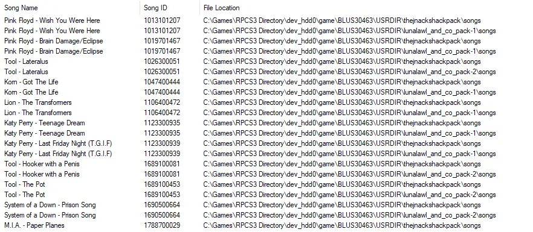Choose lunalawl_and_co_pack-2 path for Prison Song
Viewport: 533px width, 232px height.
pos(349,215)
